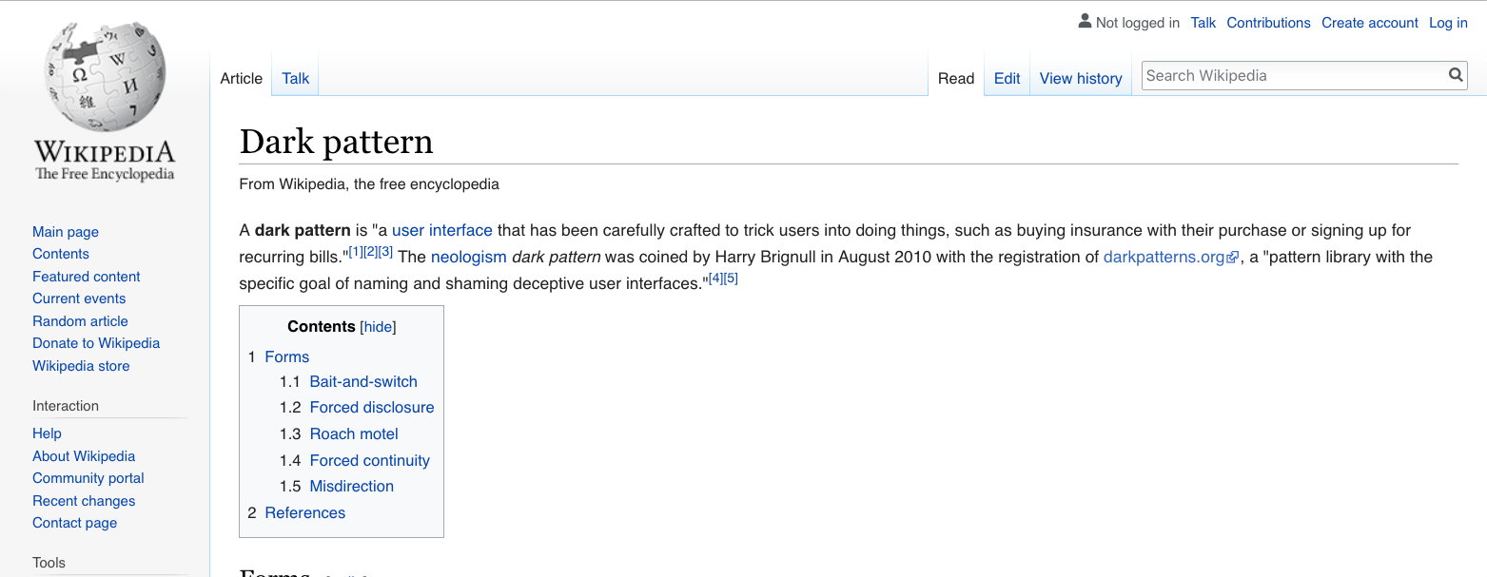Open the View history tab
Image resolution: width=1487 pixels, height=577 pixels.
(x=1080, y=78)
